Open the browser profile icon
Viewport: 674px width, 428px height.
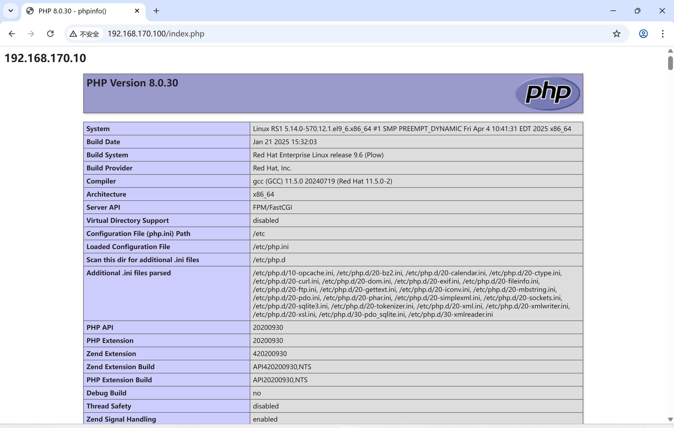(643, 34)
